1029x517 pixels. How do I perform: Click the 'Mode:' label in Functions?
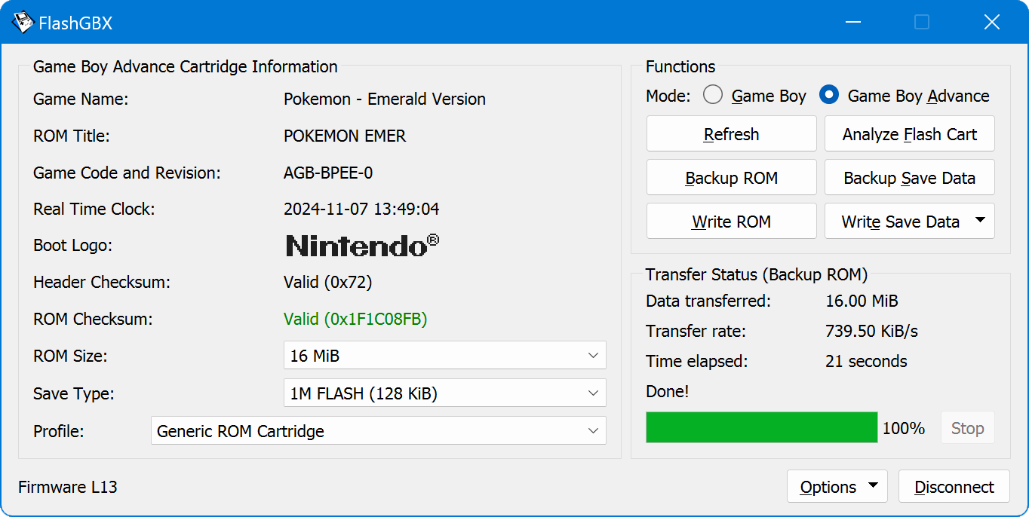tap(668, 96)
